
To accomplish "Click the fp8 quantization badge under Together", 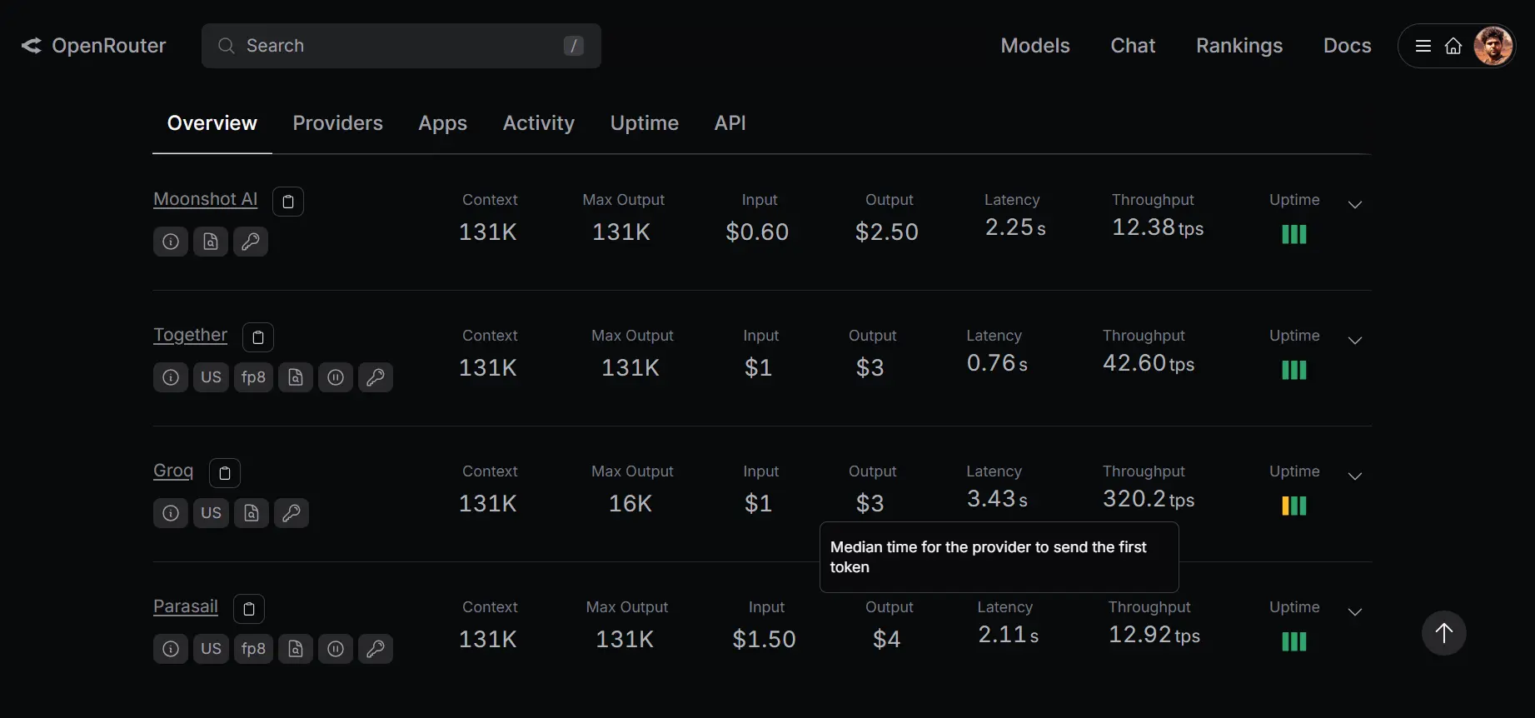I will (253, 377).
